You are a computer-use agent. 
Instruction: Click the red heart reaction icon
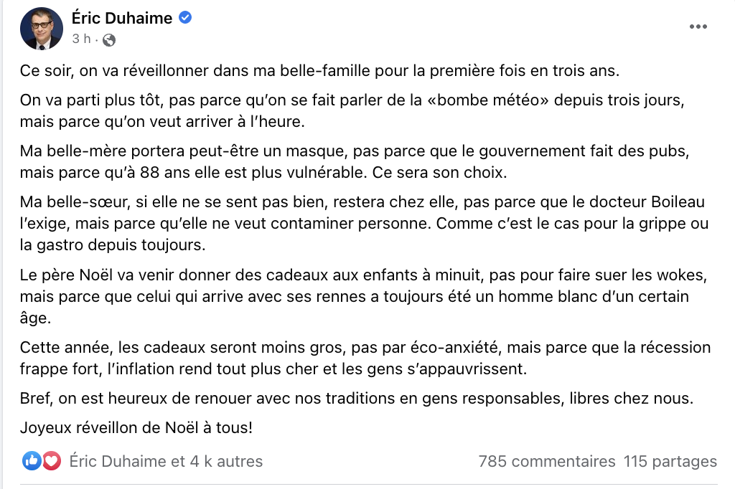coord(51,461)
